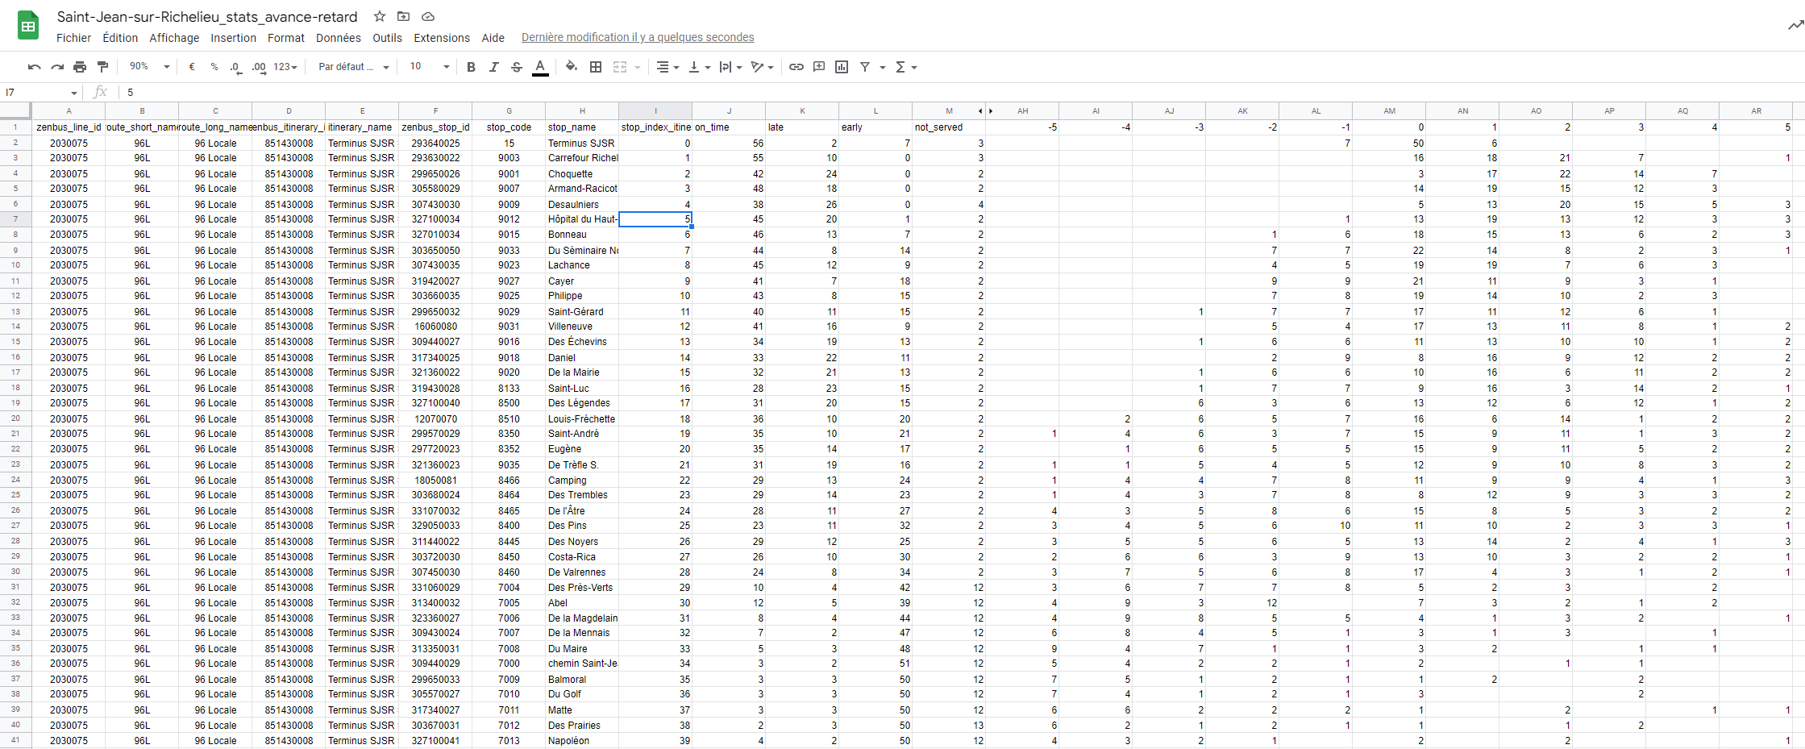Select cell 'Hôpital du Haut-' in row 7
This screenshot has width=1805, height=749.
[x=582, y=219]
